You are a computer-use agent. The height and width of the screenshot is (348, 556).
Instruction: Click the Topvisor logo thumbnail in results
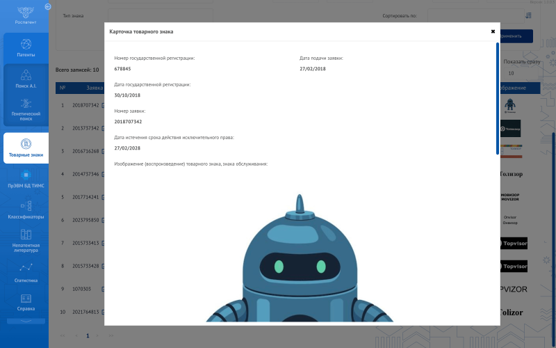(x=514, y=243)
